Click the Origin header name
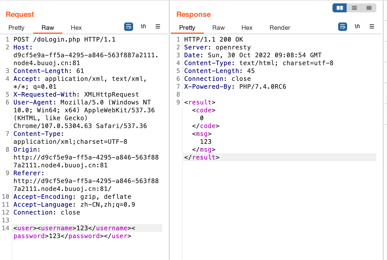This screenshot has height=260, width=387. 25,150
